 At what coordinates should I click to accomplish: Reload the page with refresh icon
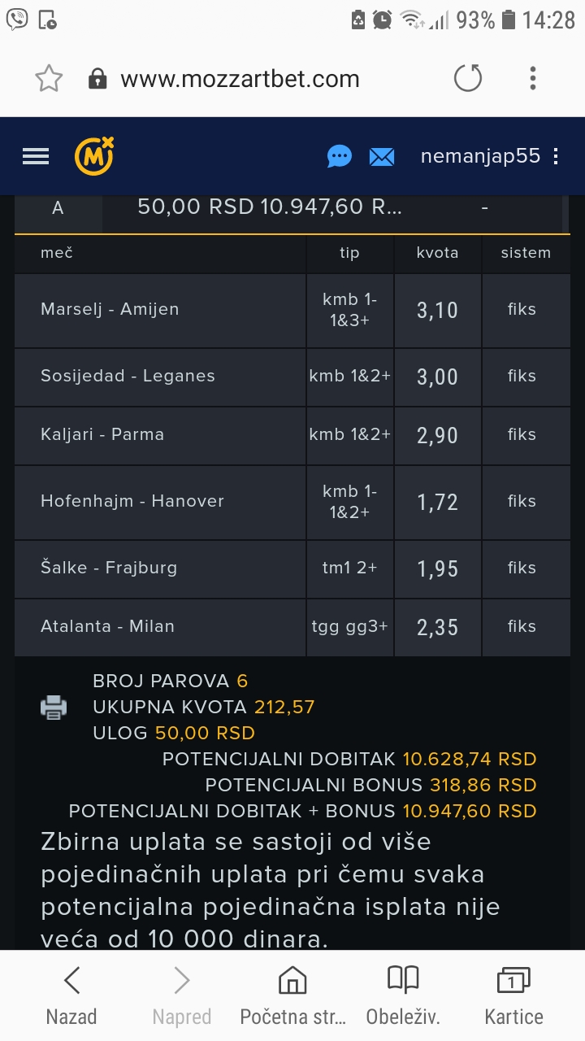[x=468, y=79]
